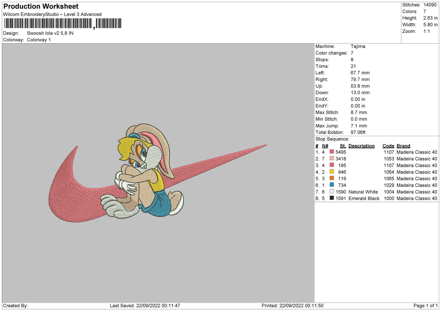Click 'Wilcom EmbroideryStudio – Level 3 Advanced' text

(52, 14)
